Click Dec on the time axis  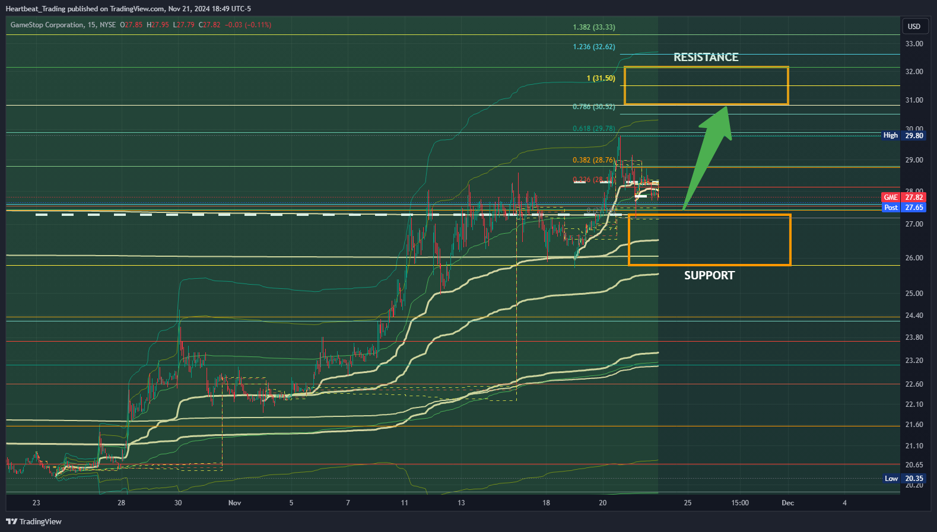click(787, 503)
